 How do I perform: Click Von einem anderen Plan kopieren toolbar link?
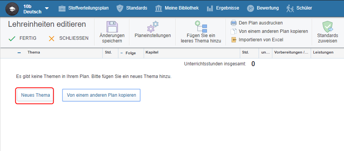click(274, 31)
